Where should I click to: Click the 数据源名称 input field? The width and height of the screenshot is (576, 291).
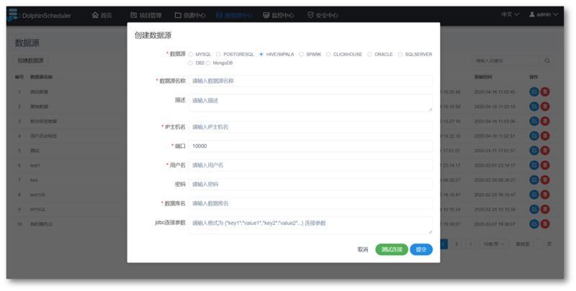(x=310, y=81)
